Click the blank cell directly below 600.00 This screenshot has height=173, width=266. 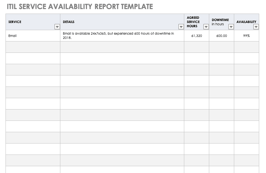222,47
